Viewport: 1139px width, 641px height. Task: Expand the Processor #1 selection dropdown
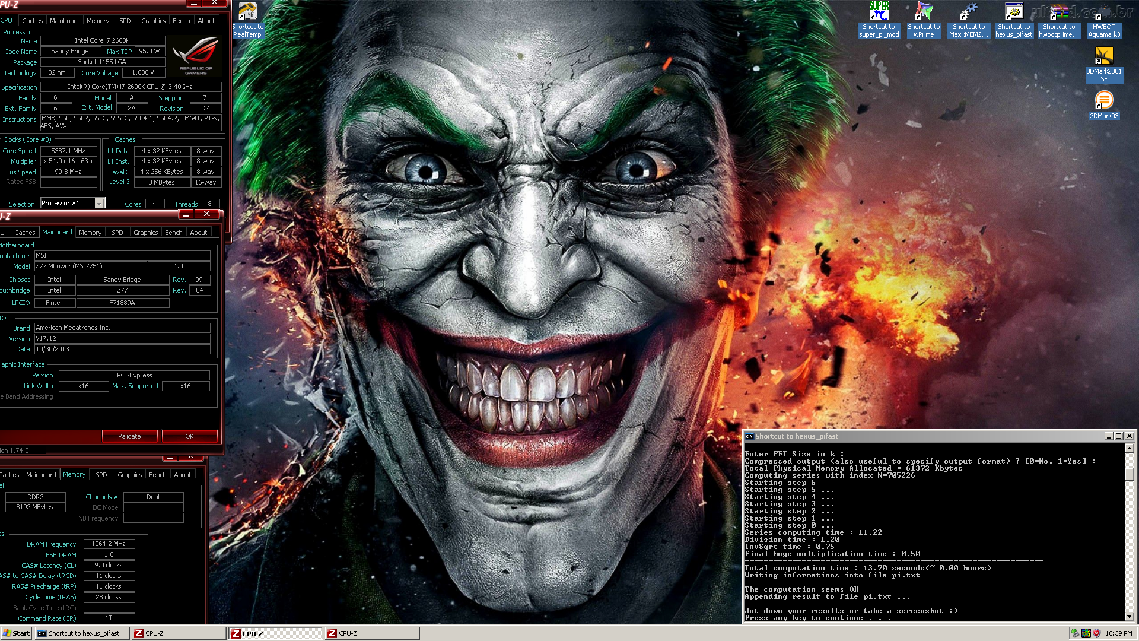tap(100, 204)
